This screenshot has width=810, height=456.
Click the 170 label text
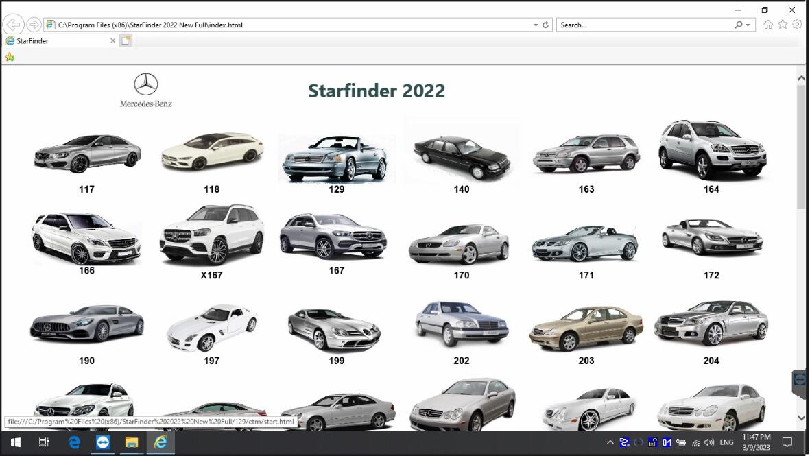pyautogui.click(x=462, y=275)
